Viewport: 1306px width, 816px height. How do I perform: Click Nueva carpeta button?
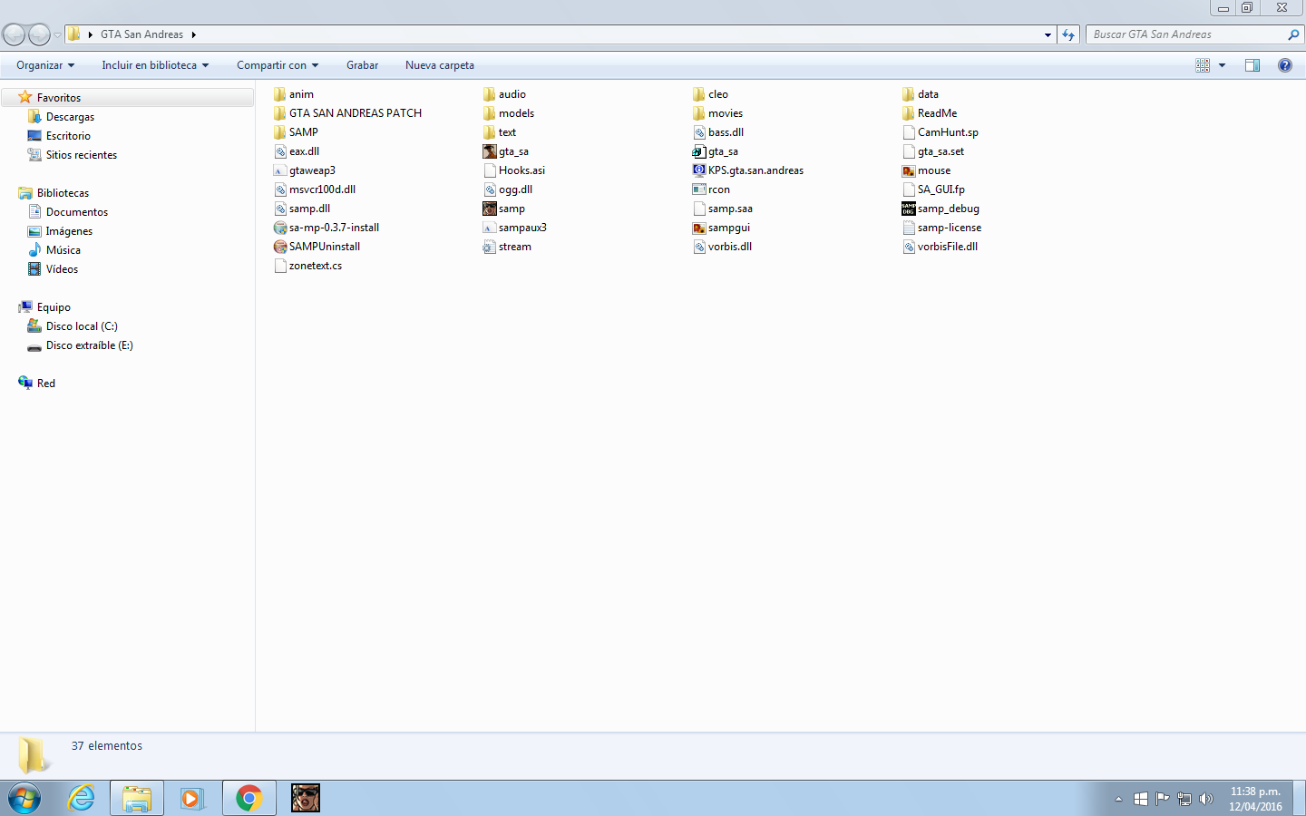[440, 65]
